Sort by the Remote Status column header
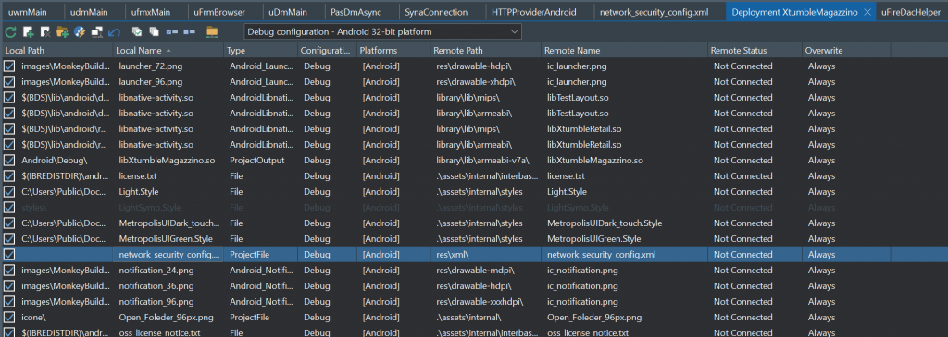The height and width of the screenshot is (337, 948). coord(755,51)
